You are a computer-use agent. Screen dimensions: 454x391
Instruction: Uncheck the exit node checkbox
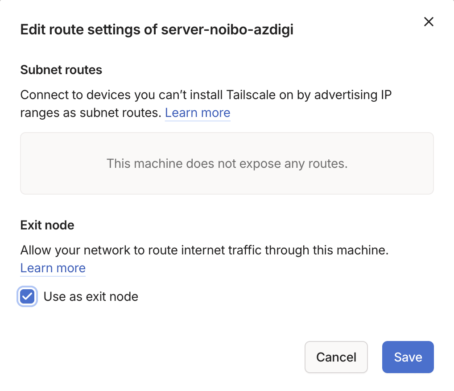pyautogui.click(x=28, y=296)
